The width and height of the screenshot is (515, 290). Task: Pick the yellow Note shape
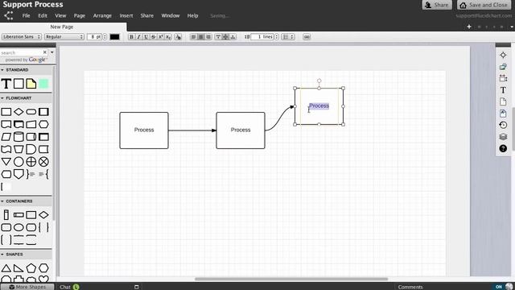point(31,84)
